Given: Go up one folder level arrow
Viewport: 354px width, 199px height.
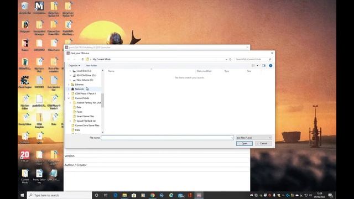Looking at the screenshot, I should coord(82,59).
